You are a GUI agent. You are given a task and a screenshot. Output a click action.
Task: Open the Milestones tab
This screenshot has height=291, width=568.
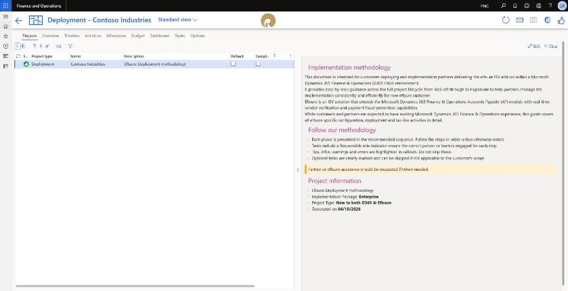116,36
